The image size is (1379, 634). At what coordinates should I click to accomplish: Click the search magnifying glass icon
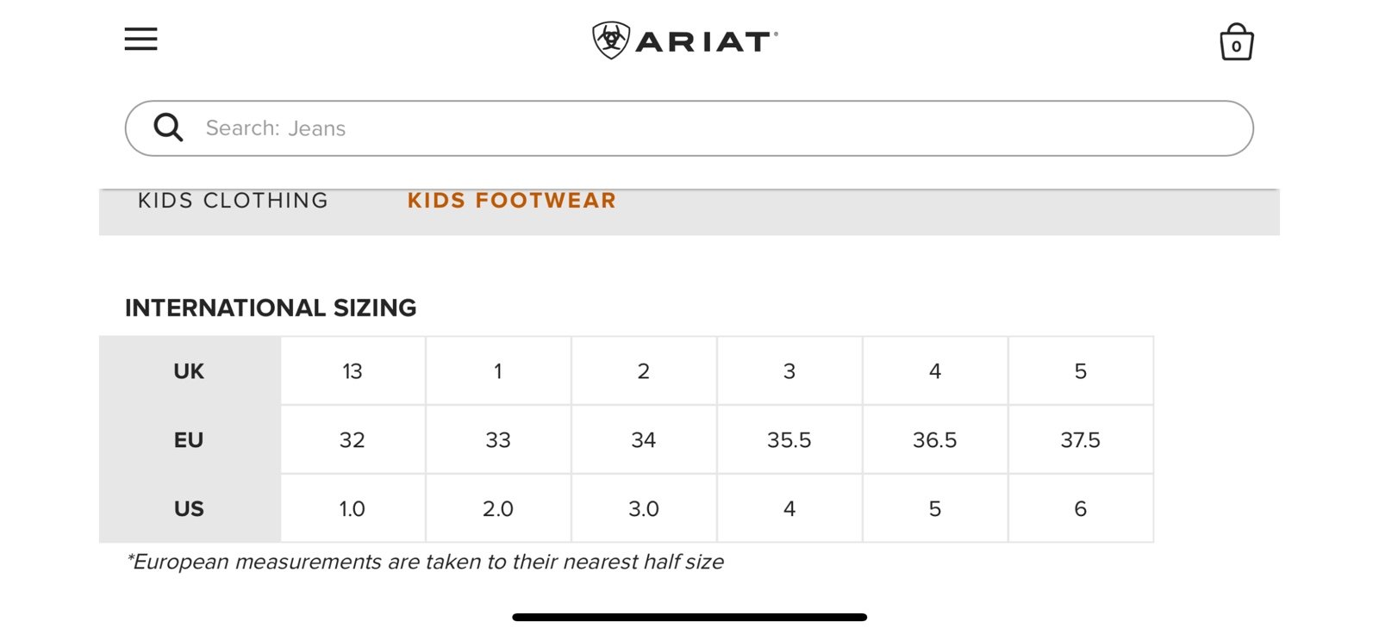coord(168,127)
